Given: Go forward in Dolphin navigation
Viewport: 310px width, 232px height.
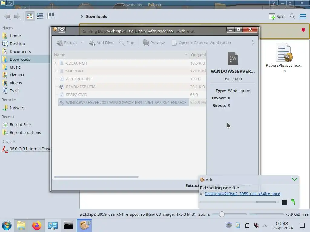Looking at the screenshot, I should pos(17,16).
